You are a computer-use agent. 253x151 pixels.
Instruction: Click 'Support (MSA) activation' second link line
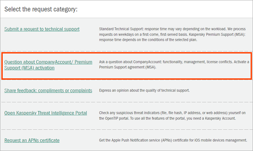pos(29,68)
